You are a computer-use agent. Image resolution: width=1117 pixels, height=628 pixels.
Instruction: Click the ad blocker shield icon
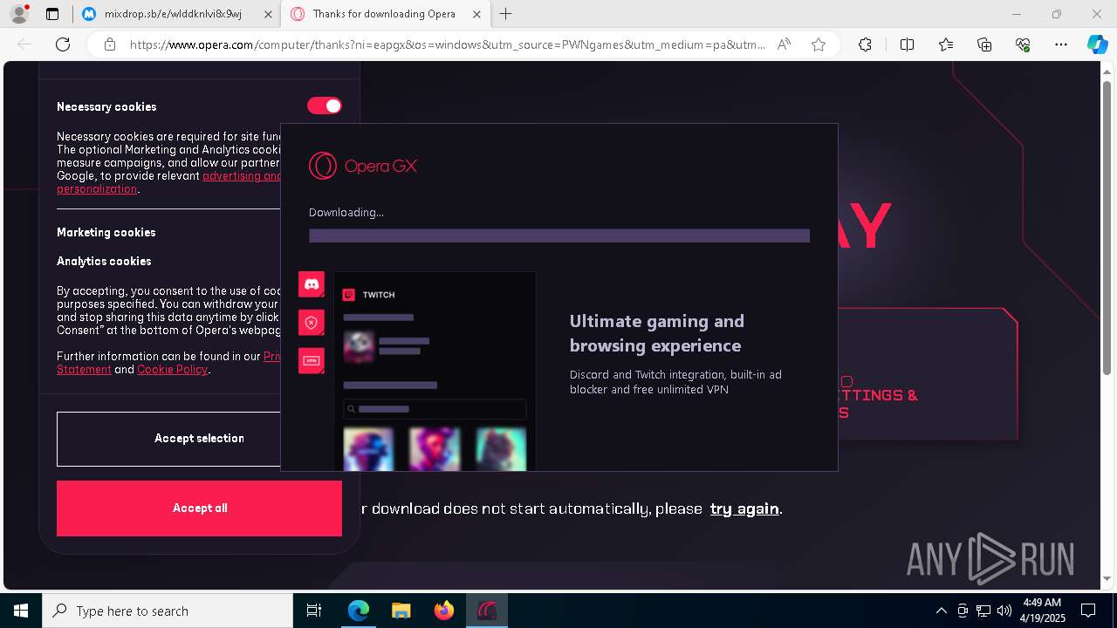pyautogui.click(x=312, y=323)
